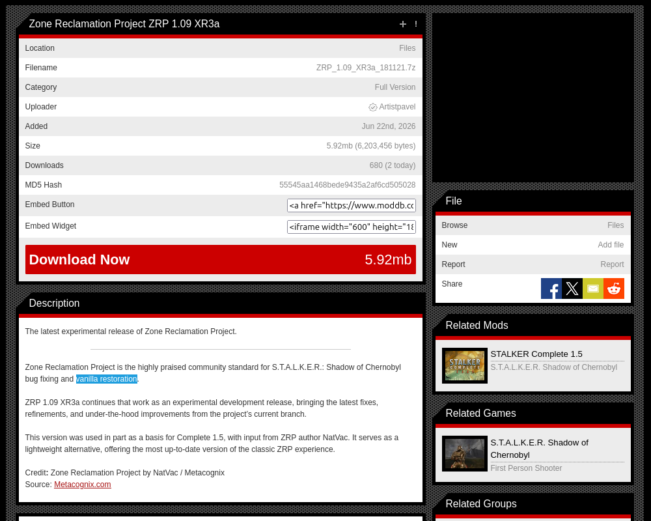Click the Embed Button code field
The width and height of the screenshot is (651, 521).
[x=352, y=205]
